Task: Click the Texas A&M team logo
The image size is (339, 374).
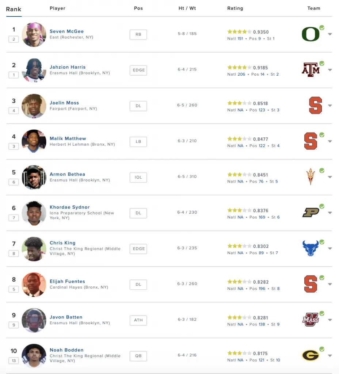Action: [x=311, y=70]
